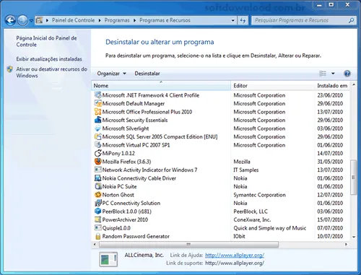361x275 pixels.
Task: Click the Random Password Generator lock icon
Action: pos(97,236)
